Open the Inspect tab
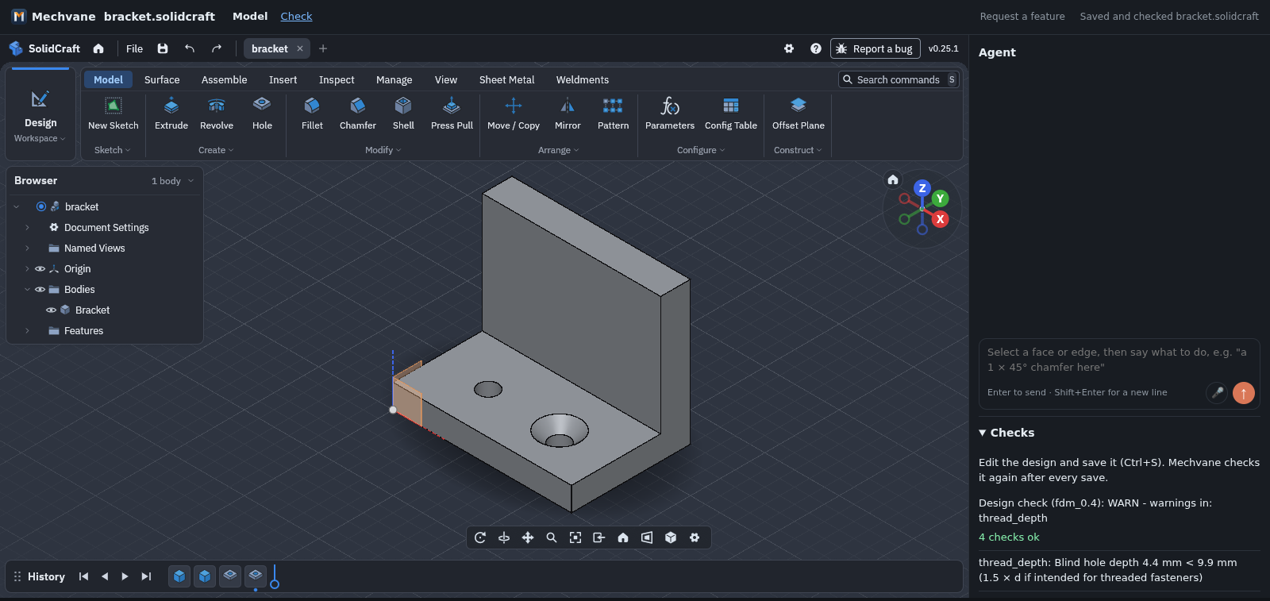The height and width of the screenshot is (601, 1270). tap(337, 79)
